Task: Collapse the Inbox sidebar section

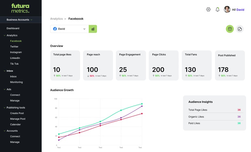Action: click(x=4, y=71)
